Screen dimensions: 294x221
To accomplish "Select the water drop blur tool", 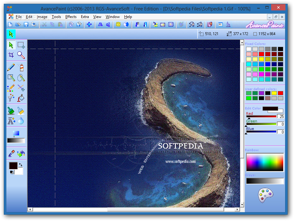I will (x=21, y=121).
